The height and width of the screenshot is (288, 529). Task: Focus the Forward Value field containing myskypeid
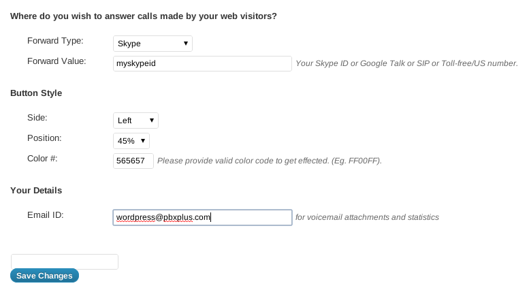pos(202,63)
